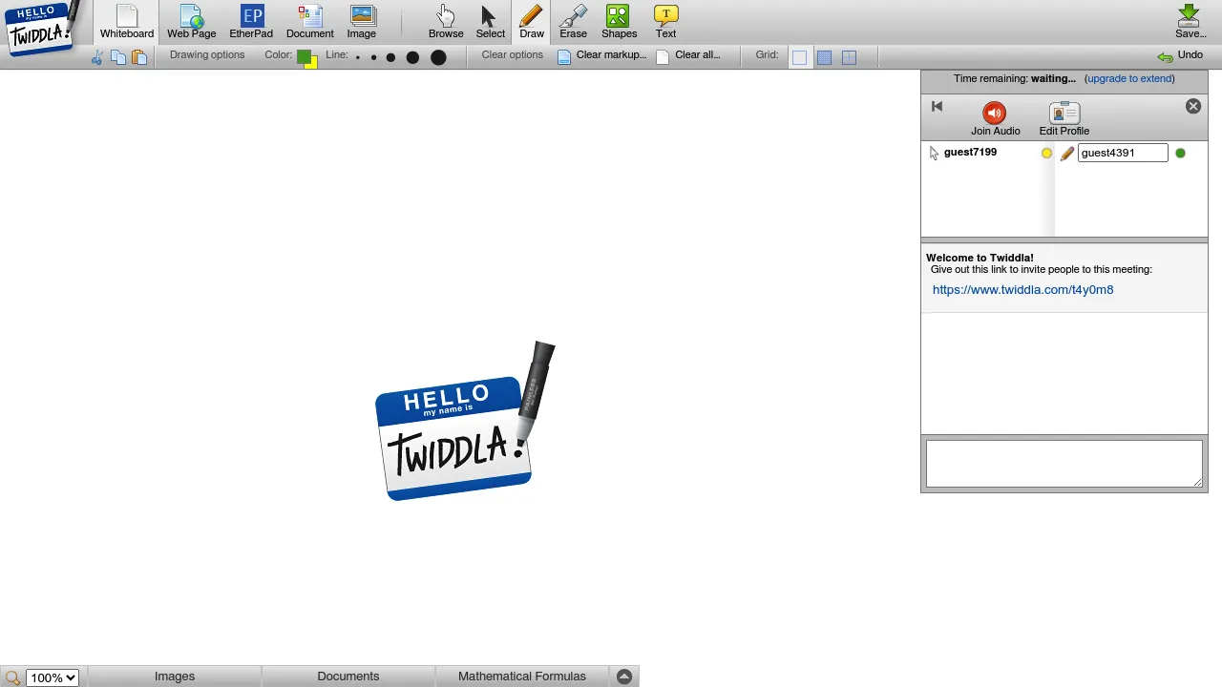Enable the fine dotted grid option
The height and width of the screenshot is (687, 1222).
point(824,57)
